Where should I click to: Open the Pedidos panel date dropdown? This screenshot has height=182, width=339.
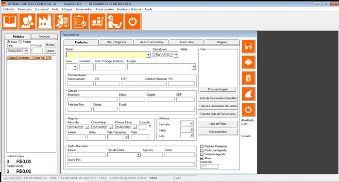(26, 51)
